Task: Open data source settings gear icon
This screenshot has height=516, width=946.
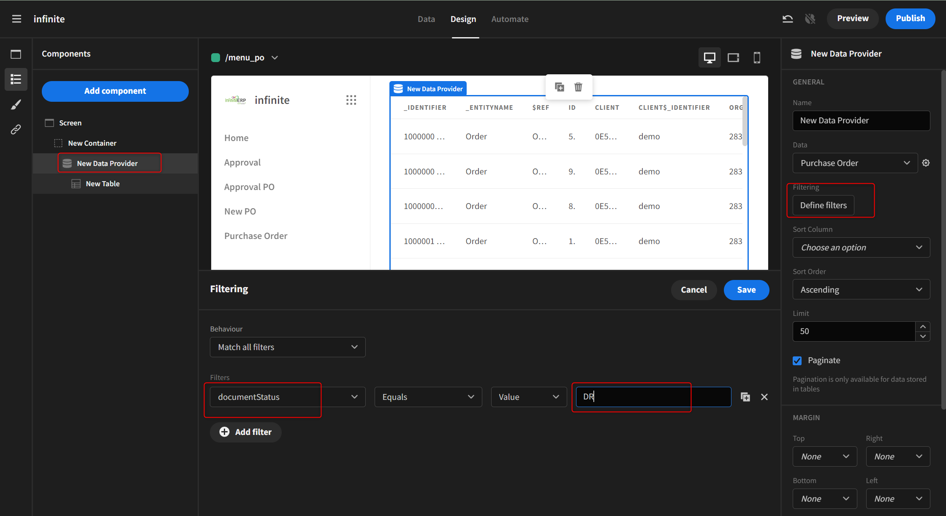Action: [926, 163]
